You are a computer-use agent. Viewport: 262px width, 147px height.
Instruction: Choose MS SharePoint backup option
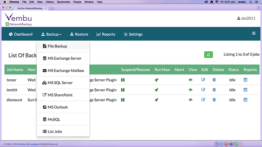[63, 95]
